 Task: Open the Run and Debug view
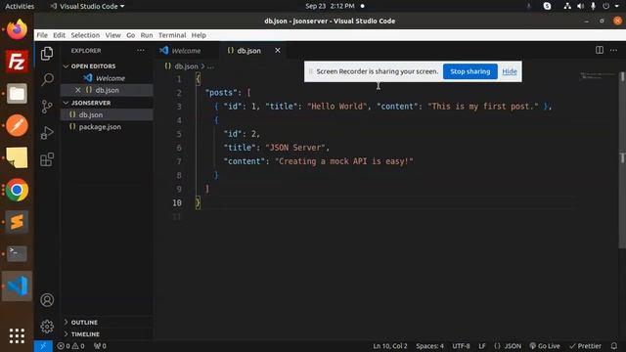point(47,133)
